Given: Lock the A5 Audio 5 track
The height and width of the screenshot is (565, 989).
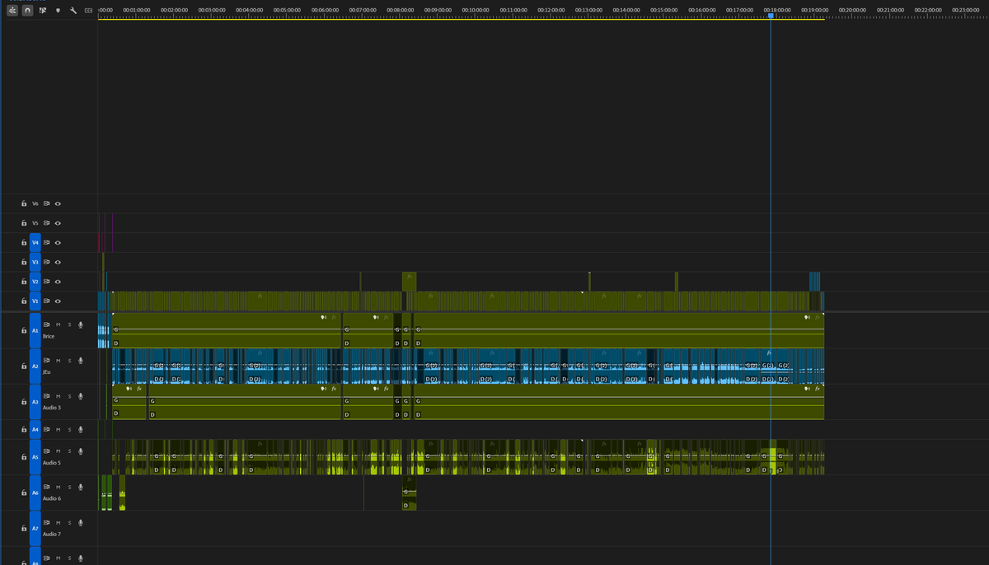Looking at the screenshot, I should tap(24, 457).
